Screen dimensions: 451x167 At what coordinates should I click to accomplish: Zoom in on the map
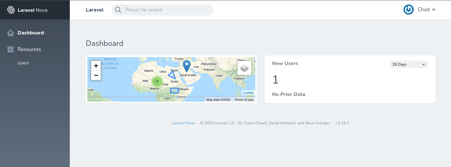[96, 66]
